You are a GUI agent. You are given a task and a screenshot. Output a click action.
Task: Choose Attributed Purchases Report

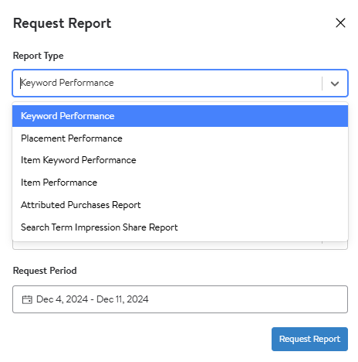[180, 205]
